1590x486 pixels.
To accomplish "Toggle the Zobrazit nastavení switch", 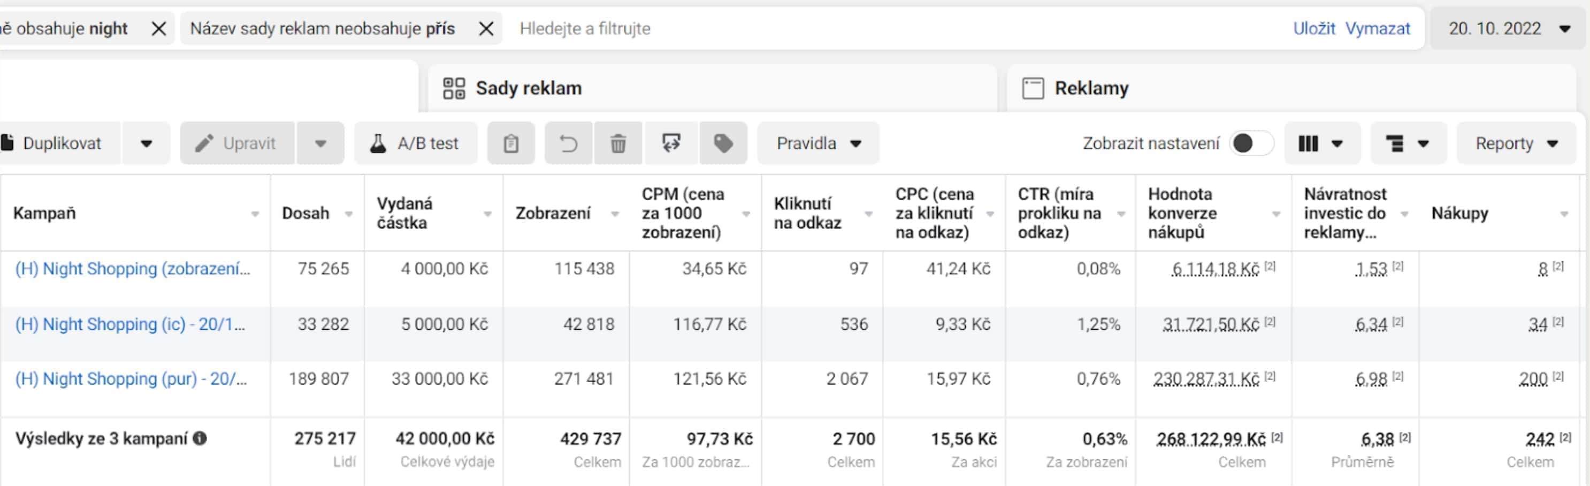I will 1251,143.
